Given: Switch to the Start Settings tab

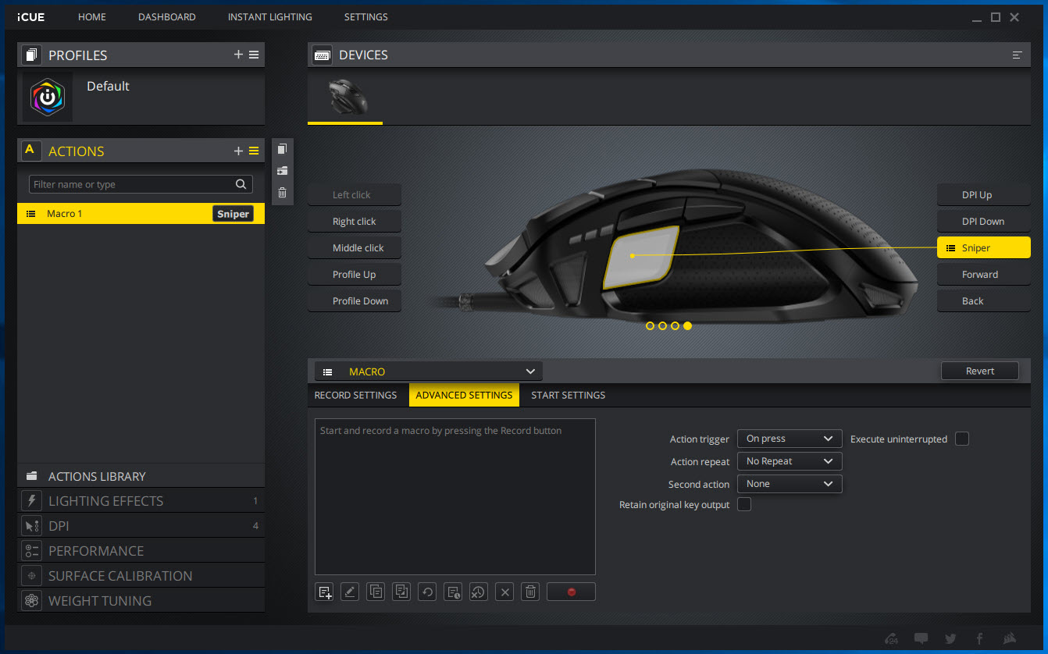Looking at the screenshot, I should pyautogui.click(x=569, y=395).
